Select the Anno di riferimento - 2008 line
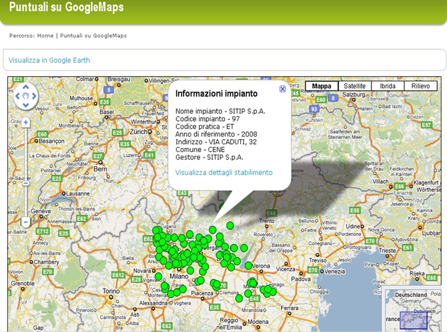The width and height of the screenshot is (447, 332). [216, 134]
